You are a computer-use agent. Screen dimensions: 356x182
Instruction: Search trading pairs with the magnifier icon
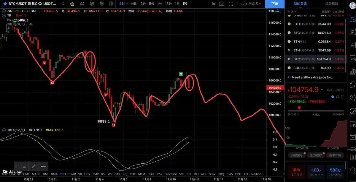pos(63,4)
